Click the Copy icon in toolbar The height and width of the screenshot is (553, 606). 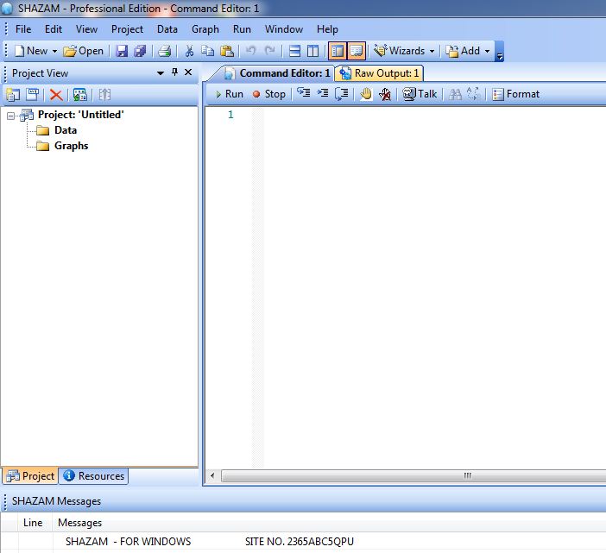coord(208,51)
